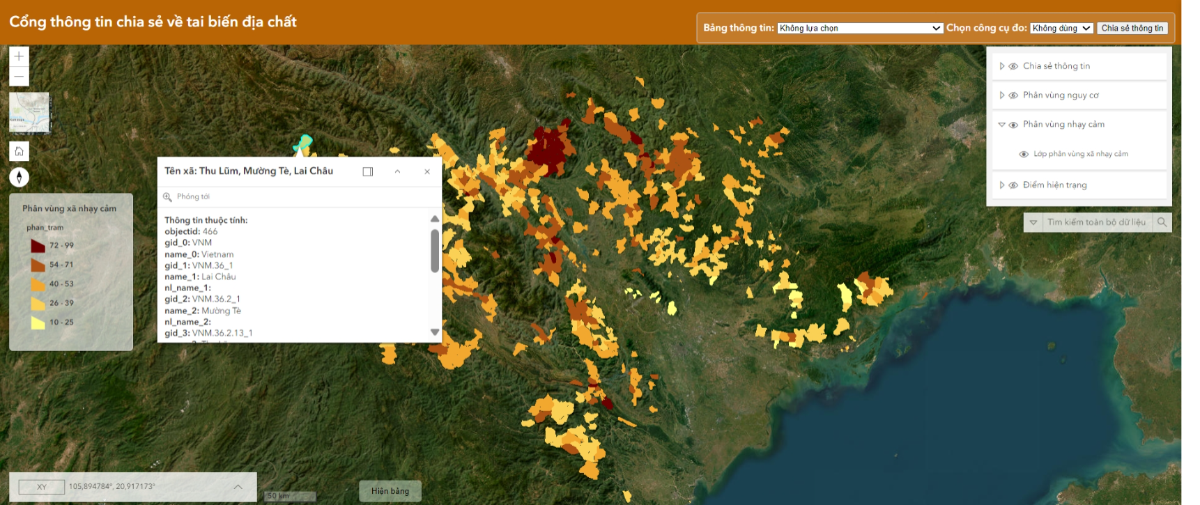Toggle visibility of Lớp phân vùng xã nhạy cảm
Viewport: 1200px width, 505px height.
point(1024,154)
